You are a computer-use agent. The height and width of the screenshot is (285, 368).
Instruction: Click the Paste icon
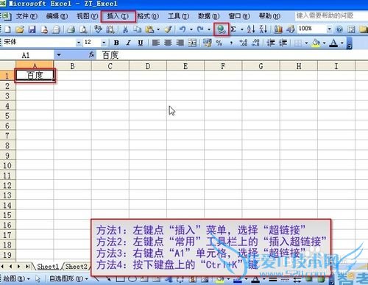coord(149,29)
